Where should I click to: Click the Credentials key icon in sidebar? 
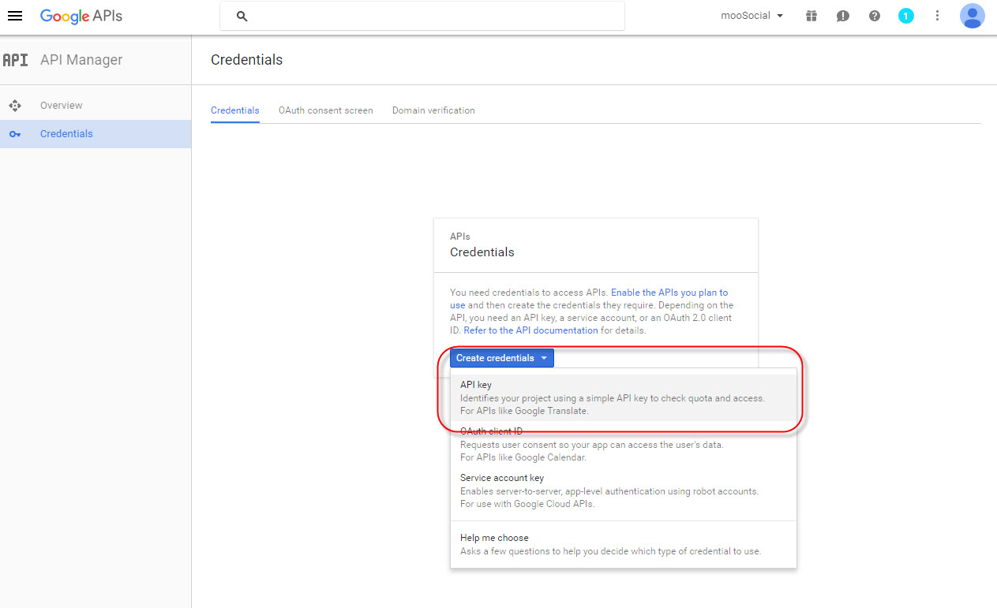click(x=15, y=133)
